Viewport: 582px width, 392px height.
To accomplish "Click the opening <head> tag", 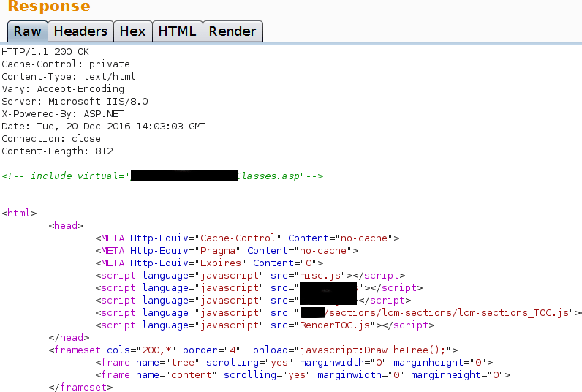I will click(x=66, y=226).
